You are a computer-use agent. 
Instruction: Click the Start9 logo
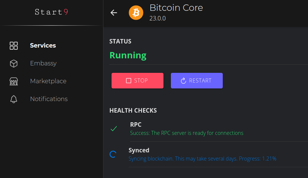point(52,12)
